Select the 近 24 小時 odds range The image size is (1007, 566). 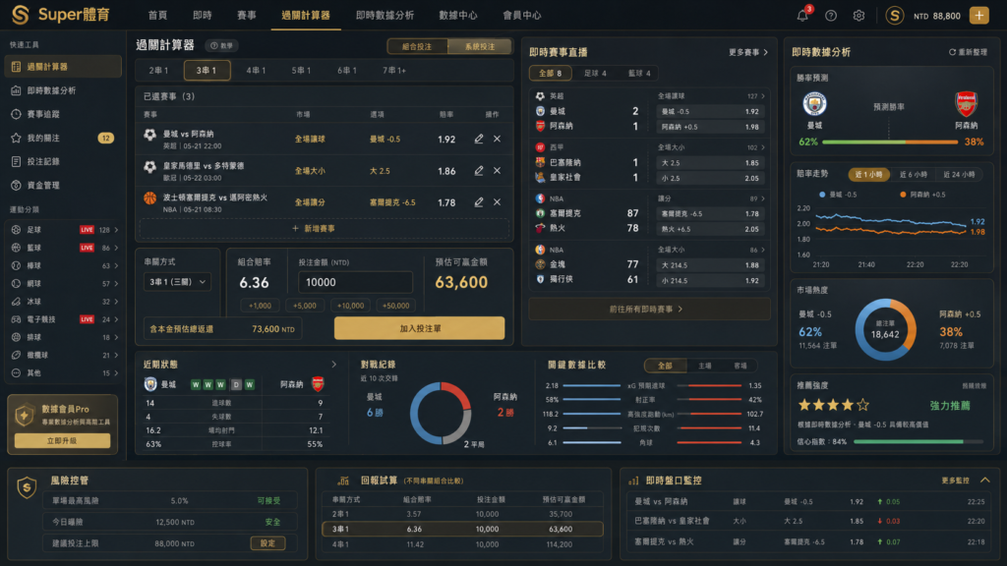(x=959, y=175)
